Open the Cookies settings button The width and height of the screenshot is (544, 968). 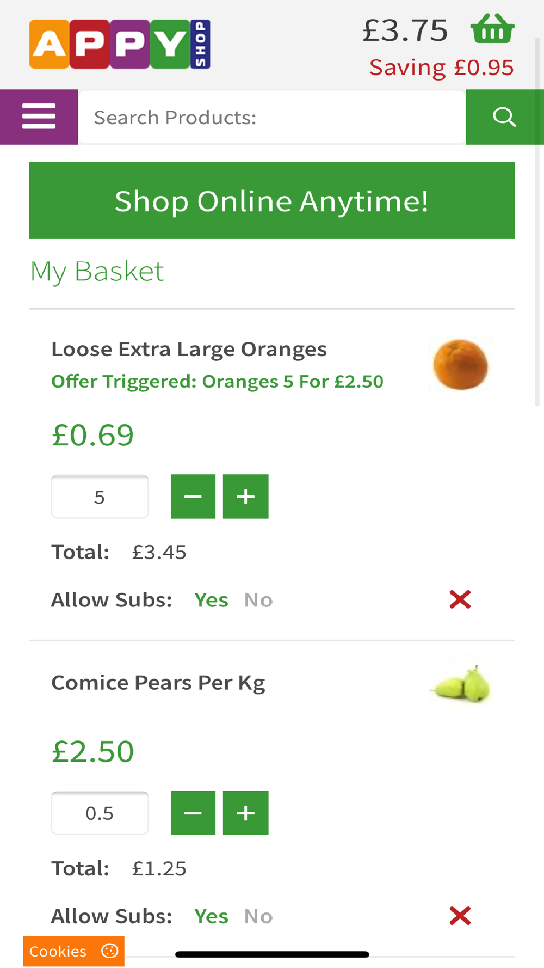(x=74, y=951)
